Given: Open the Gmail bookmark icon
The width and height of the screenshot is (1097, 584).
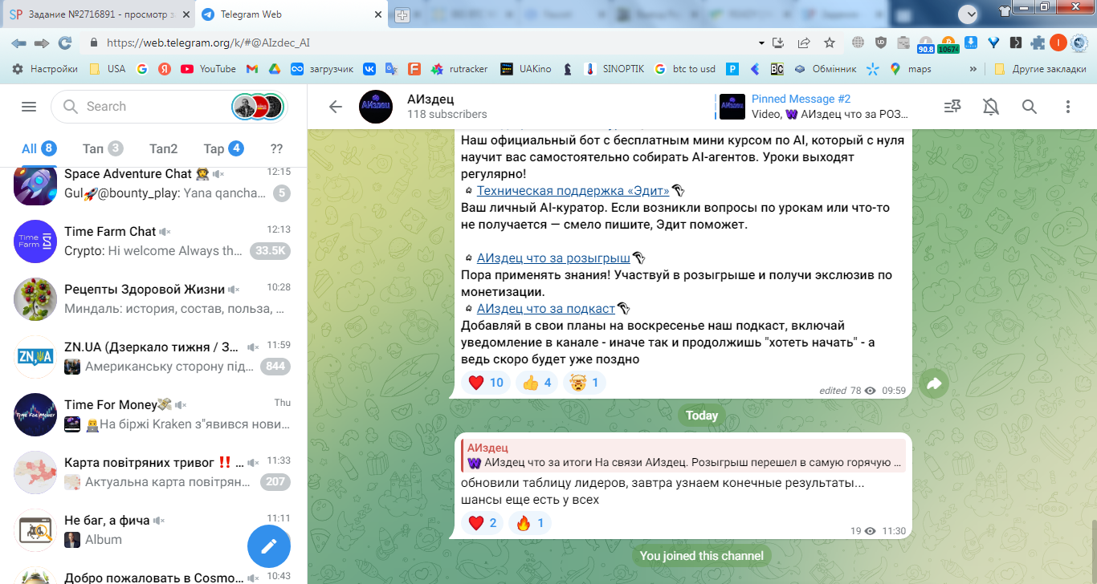Looking at the screenshot, I should click(x=251, y=69).
